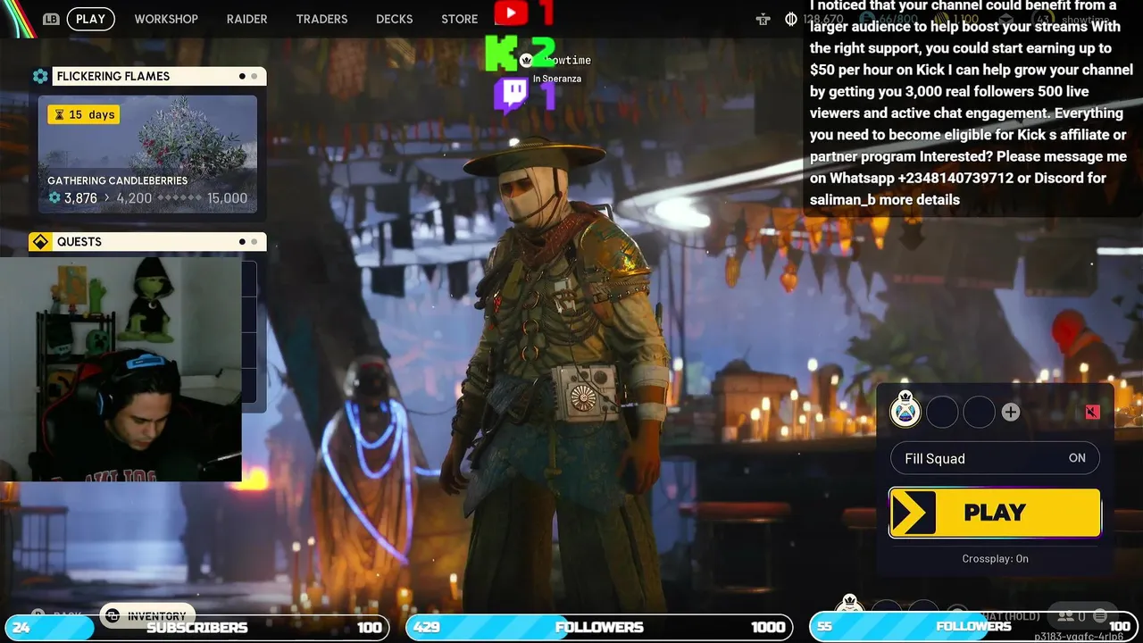Click the subscribers goal progress bar
Screen dimensions: 1143x643
[197, 627]
